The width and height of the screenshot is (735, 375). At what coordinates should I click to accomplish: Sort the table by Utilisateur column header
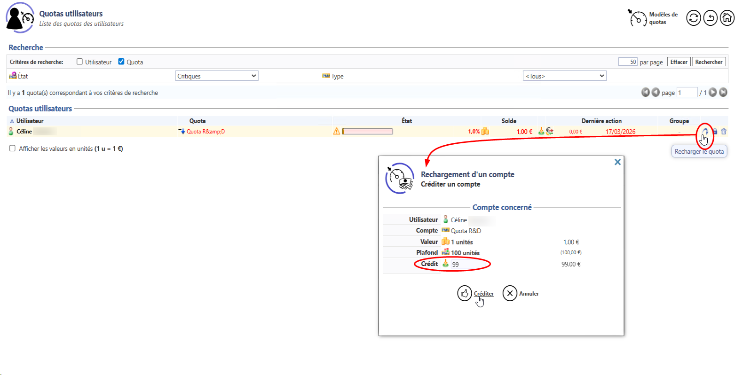click(30, 121)
